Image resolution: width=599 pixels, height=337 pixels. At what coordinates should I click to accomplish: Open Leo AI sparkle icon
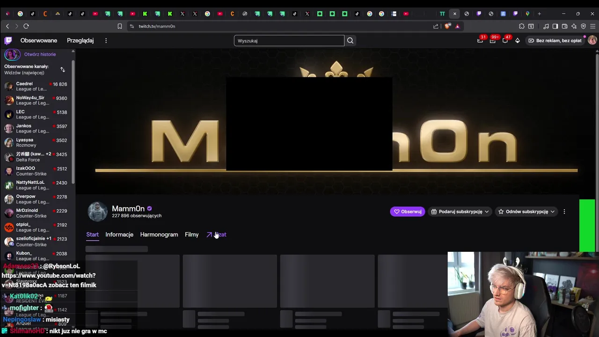(574, 26)
